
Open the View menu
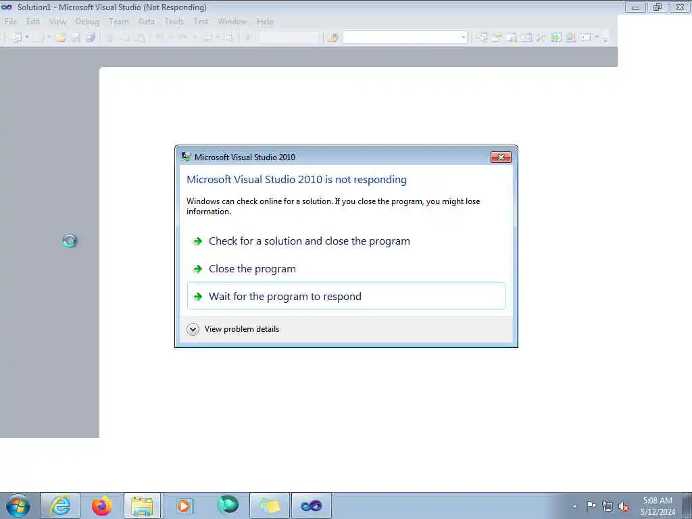[57, 21]
